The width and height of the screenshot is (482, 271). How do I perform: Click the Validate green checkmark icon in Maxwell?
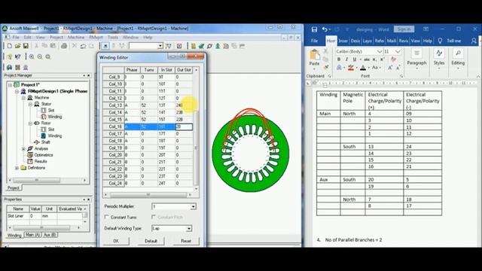tap(201, 46)
